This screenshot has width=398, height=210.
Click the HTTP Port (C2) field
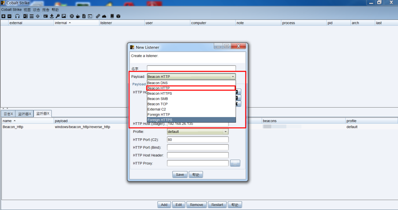coord(198,140)
